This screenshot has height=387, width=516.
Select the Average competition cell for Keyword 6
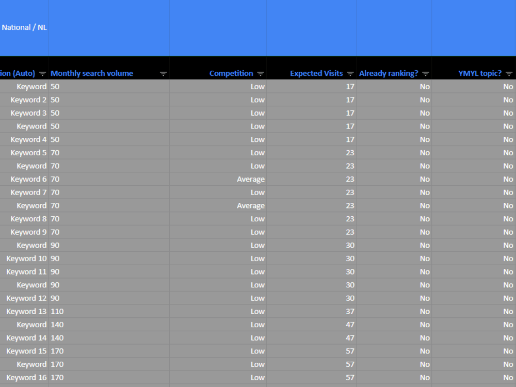218,179
